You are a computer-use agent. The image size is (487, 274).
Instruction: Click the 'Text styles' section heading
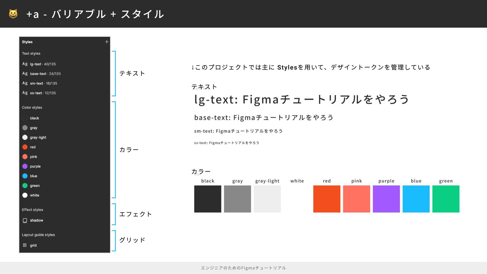point(31,54)
